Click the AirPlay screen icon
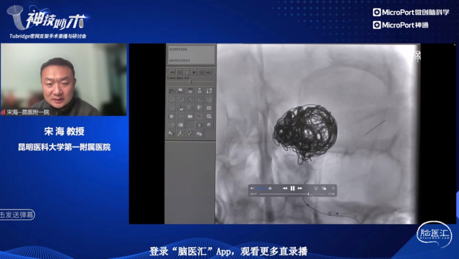 316,188
